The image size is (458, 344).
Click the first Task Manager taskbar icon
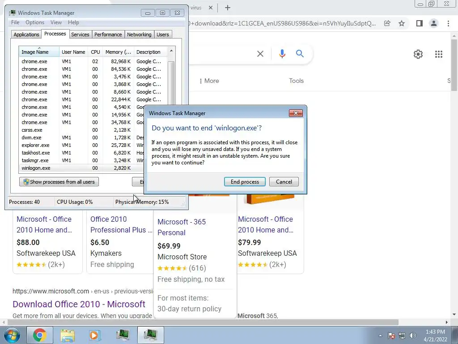[x=123, y=335]
